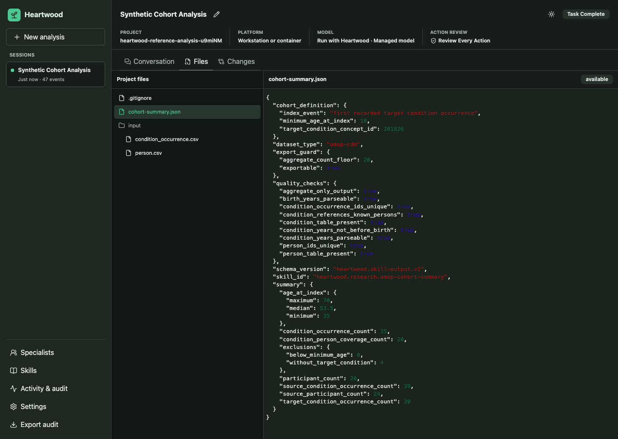The height and width of the screenshot is (439, 618).
Task: Open the Synthetic Cohort Analysis session
Action: point(55,74)
